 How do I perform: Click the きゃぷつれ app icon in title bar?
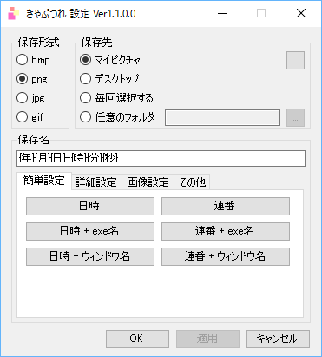click(13, 13)
